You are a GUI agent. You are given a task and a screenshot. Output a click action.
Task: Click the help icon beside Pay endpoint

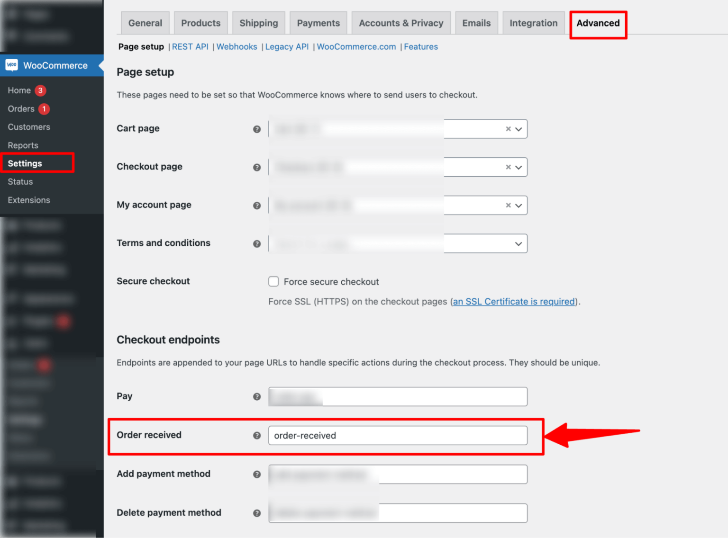tap(257, 397)
